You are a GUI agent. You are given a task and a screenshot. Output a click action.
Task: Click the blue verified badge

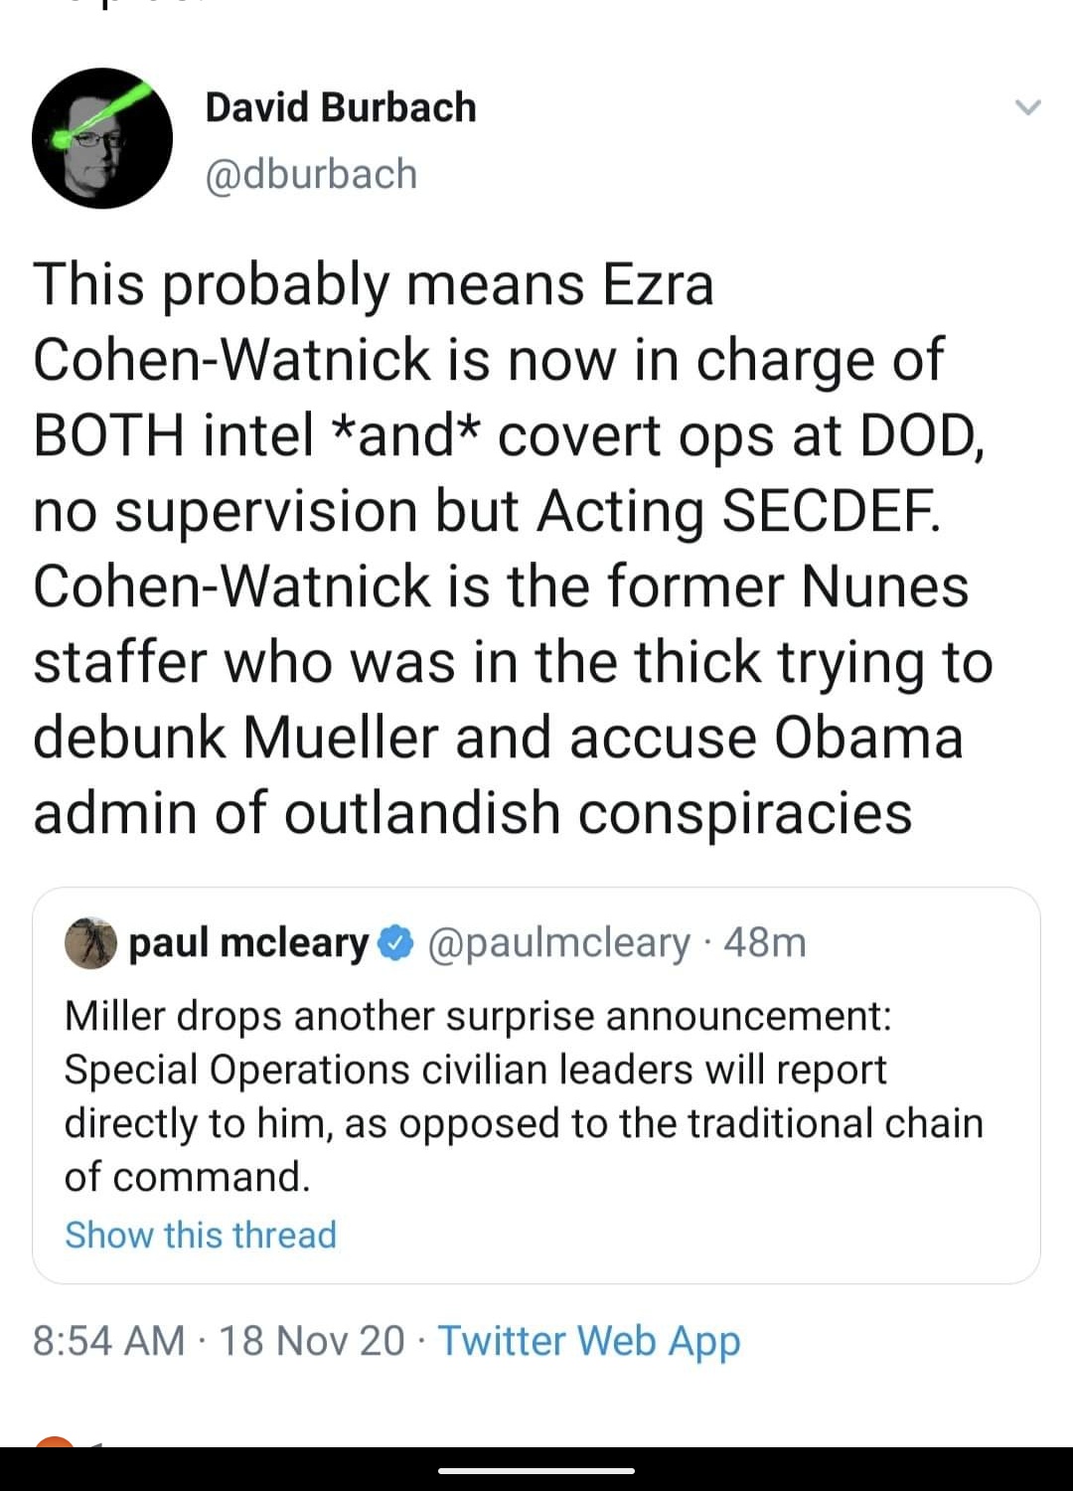click(396, 942)
